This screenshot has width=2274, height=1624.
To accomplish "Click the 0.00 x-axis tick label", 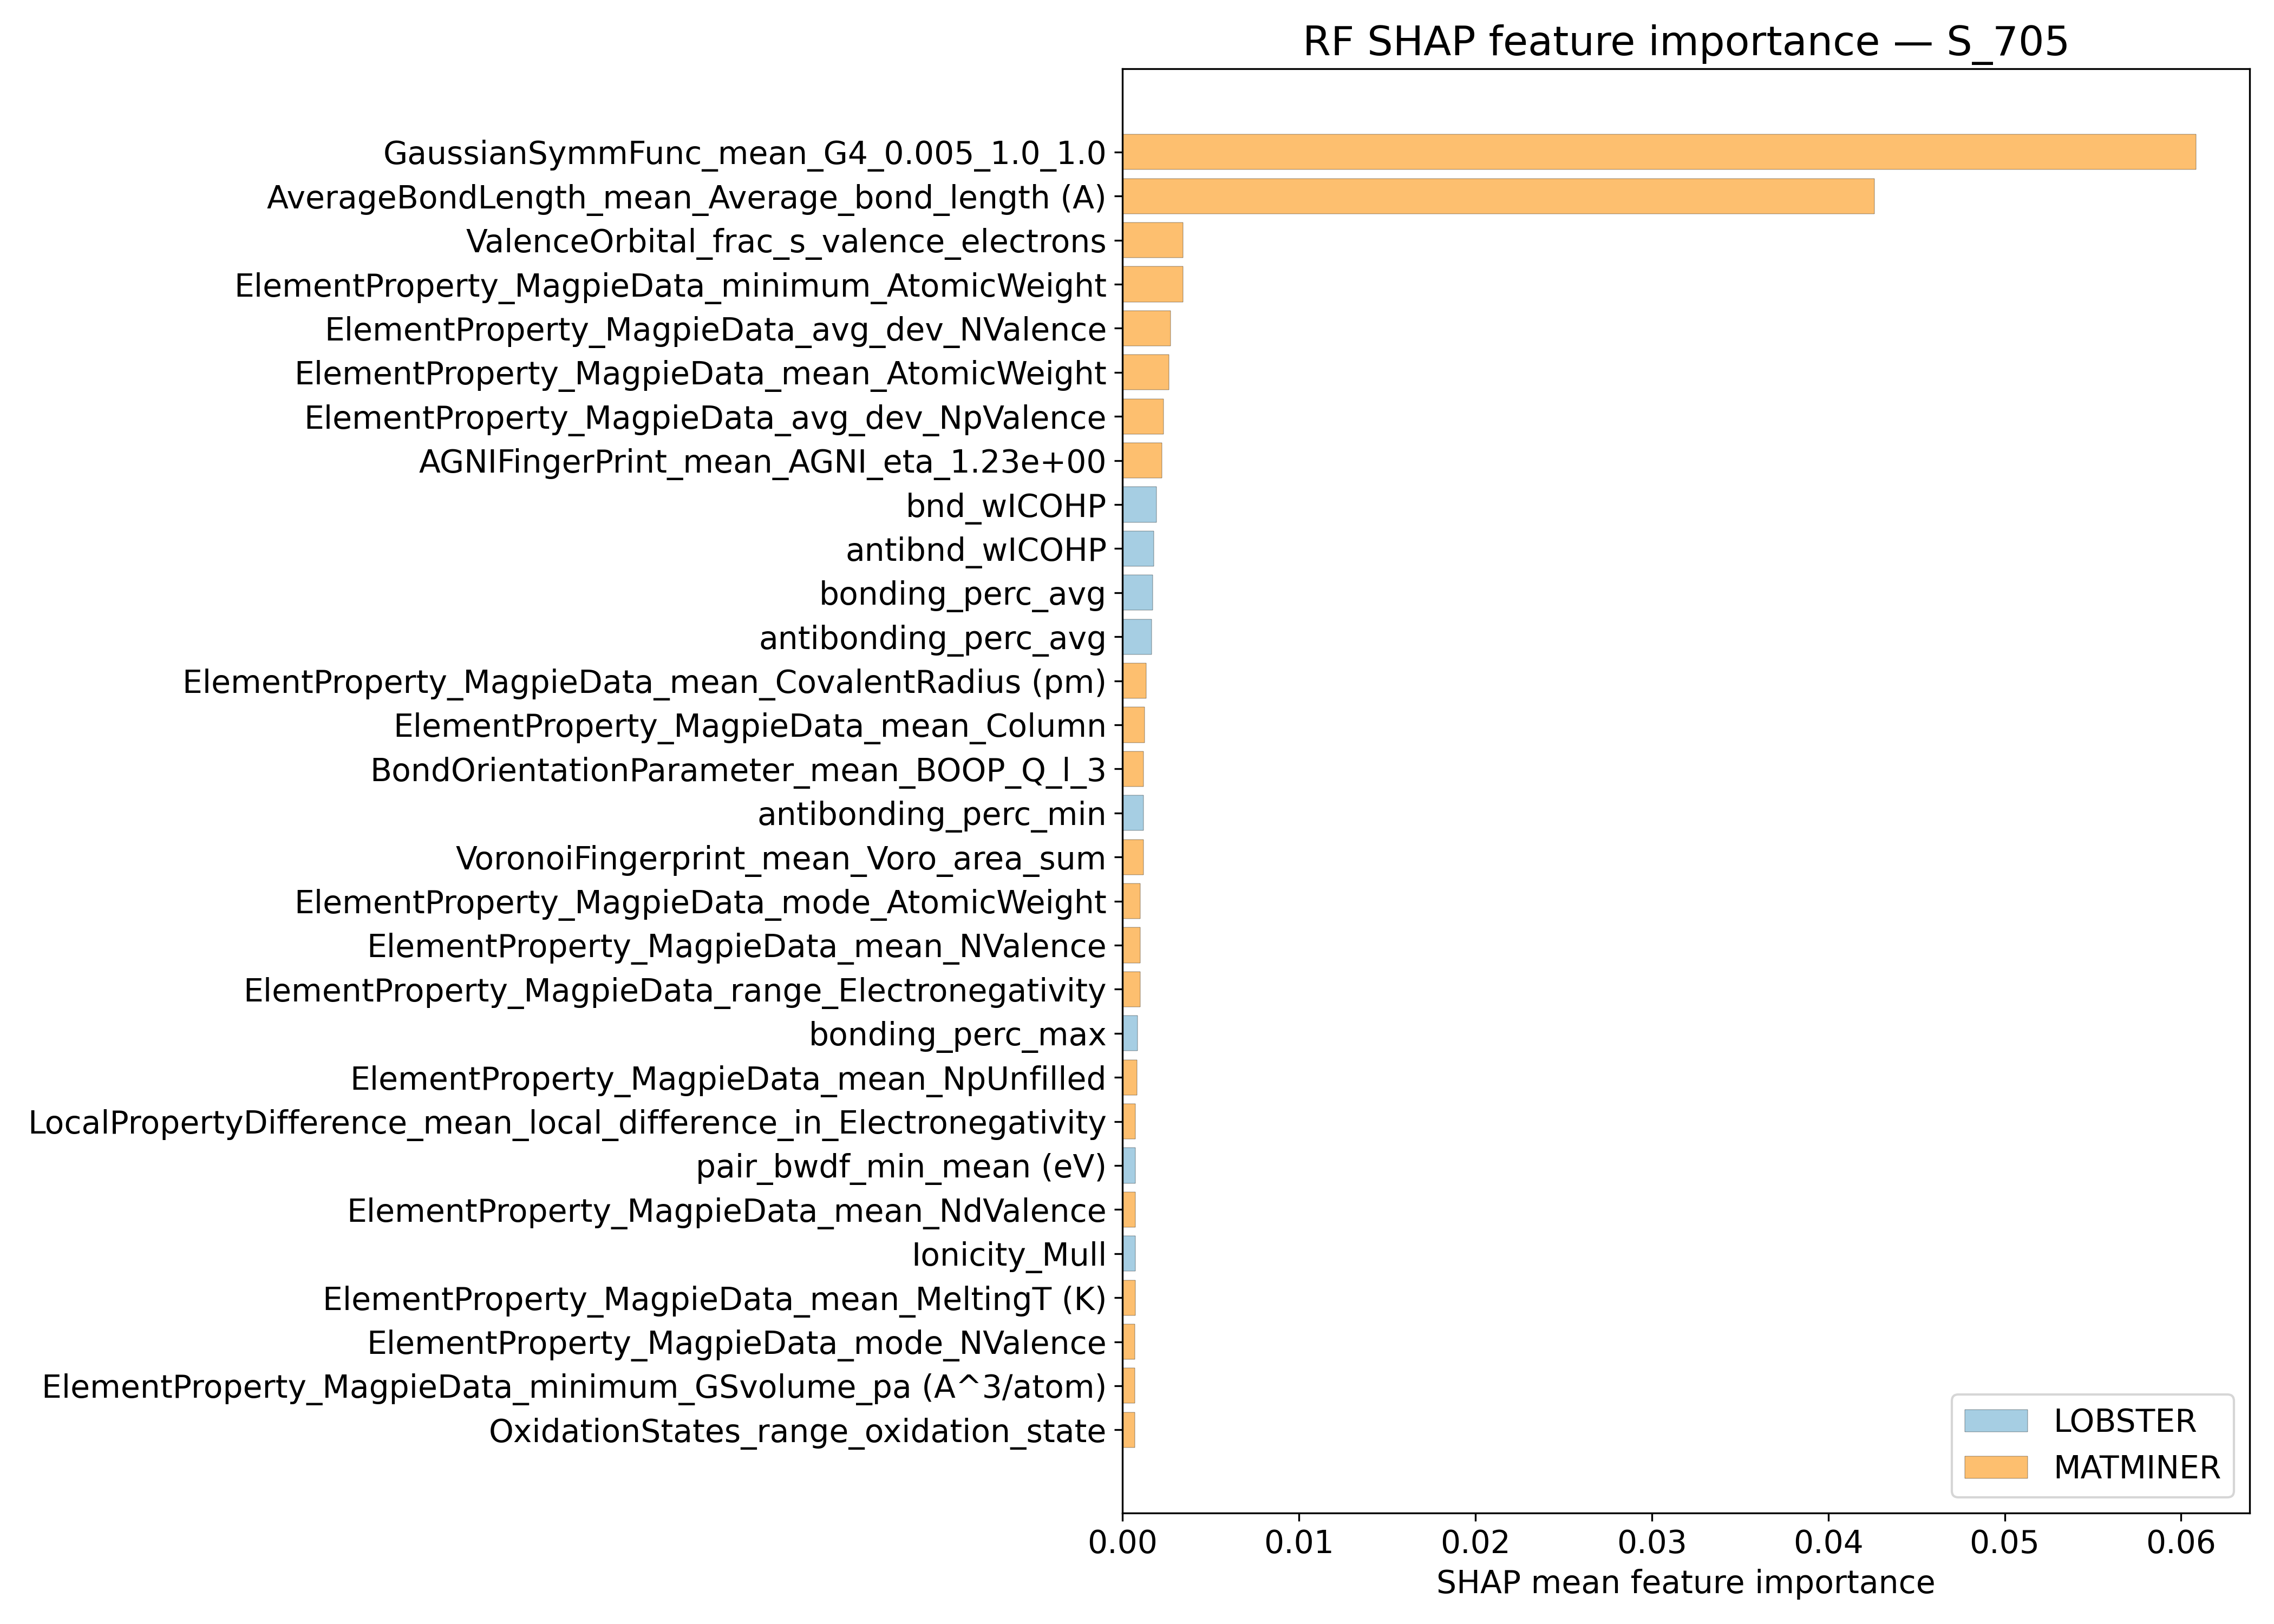I will click(x=1122, y=1542).
